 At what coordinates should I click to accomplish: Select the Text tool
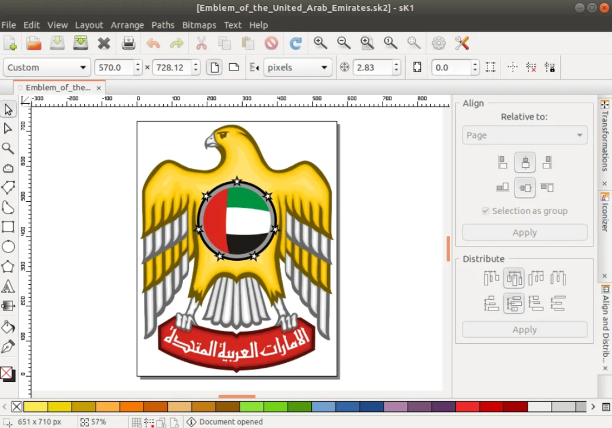(8, 287)
